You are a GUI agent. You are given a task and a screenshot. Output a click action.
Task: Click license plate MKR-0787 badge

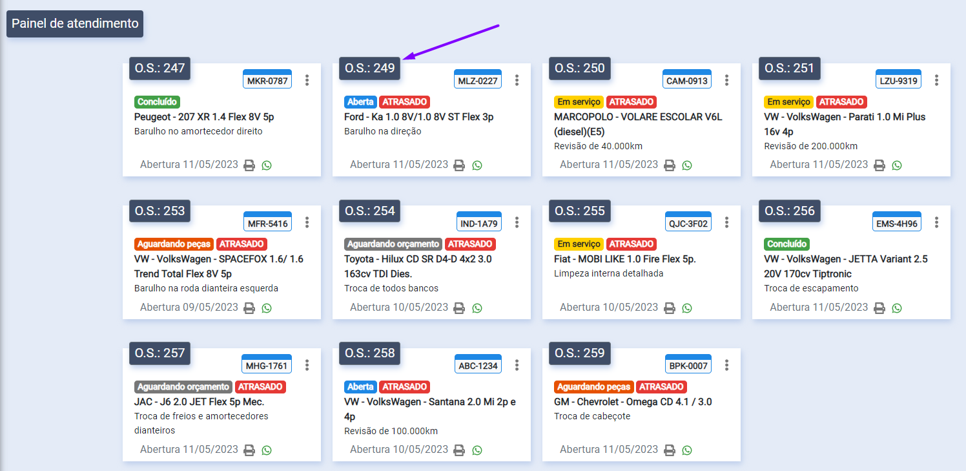[267, 81]
